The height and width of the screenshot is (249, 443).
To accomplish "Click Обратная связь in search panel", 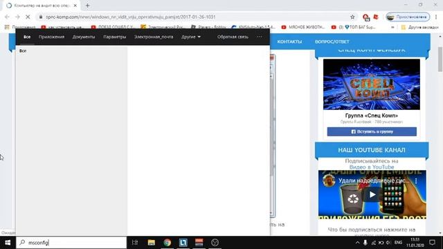I will [x=233, y=37].
